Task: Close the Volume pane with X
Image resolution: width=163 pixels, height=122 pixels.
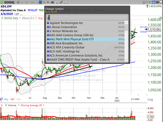Action: 2,105
